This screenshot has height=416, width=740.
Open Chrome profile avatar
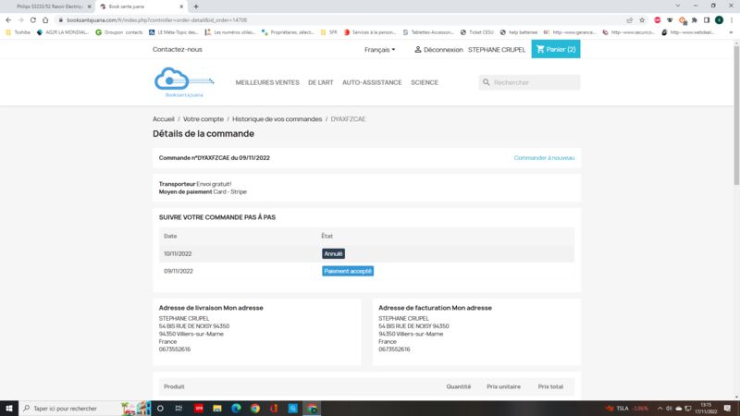tap(720, 20)
